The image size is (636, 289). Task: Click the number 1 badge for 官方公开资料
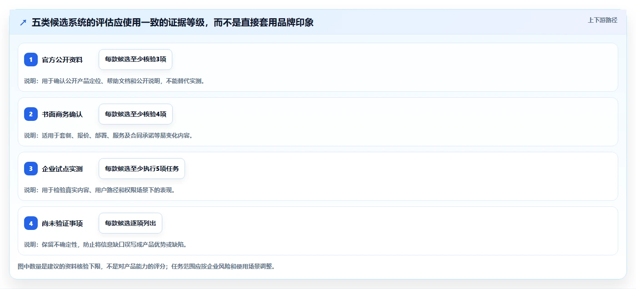pyautogui.click(x=31, y=60)
